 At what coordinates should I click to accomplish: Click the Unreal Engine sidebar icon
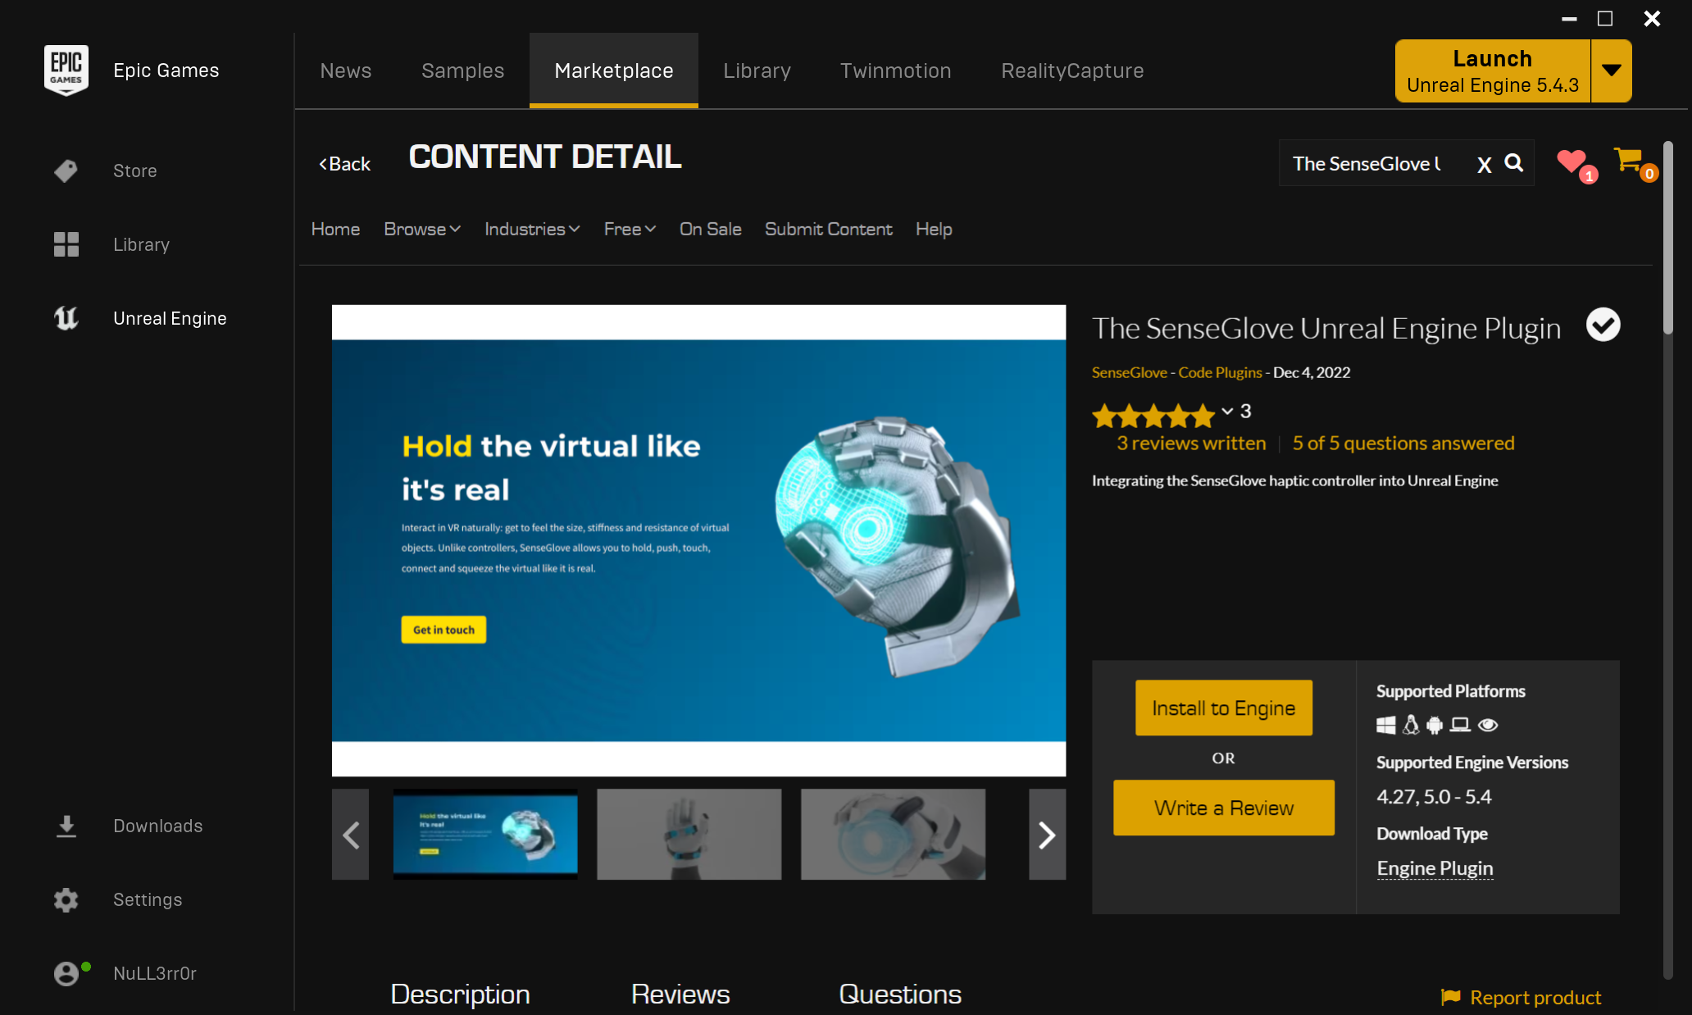tap(66, 318)
